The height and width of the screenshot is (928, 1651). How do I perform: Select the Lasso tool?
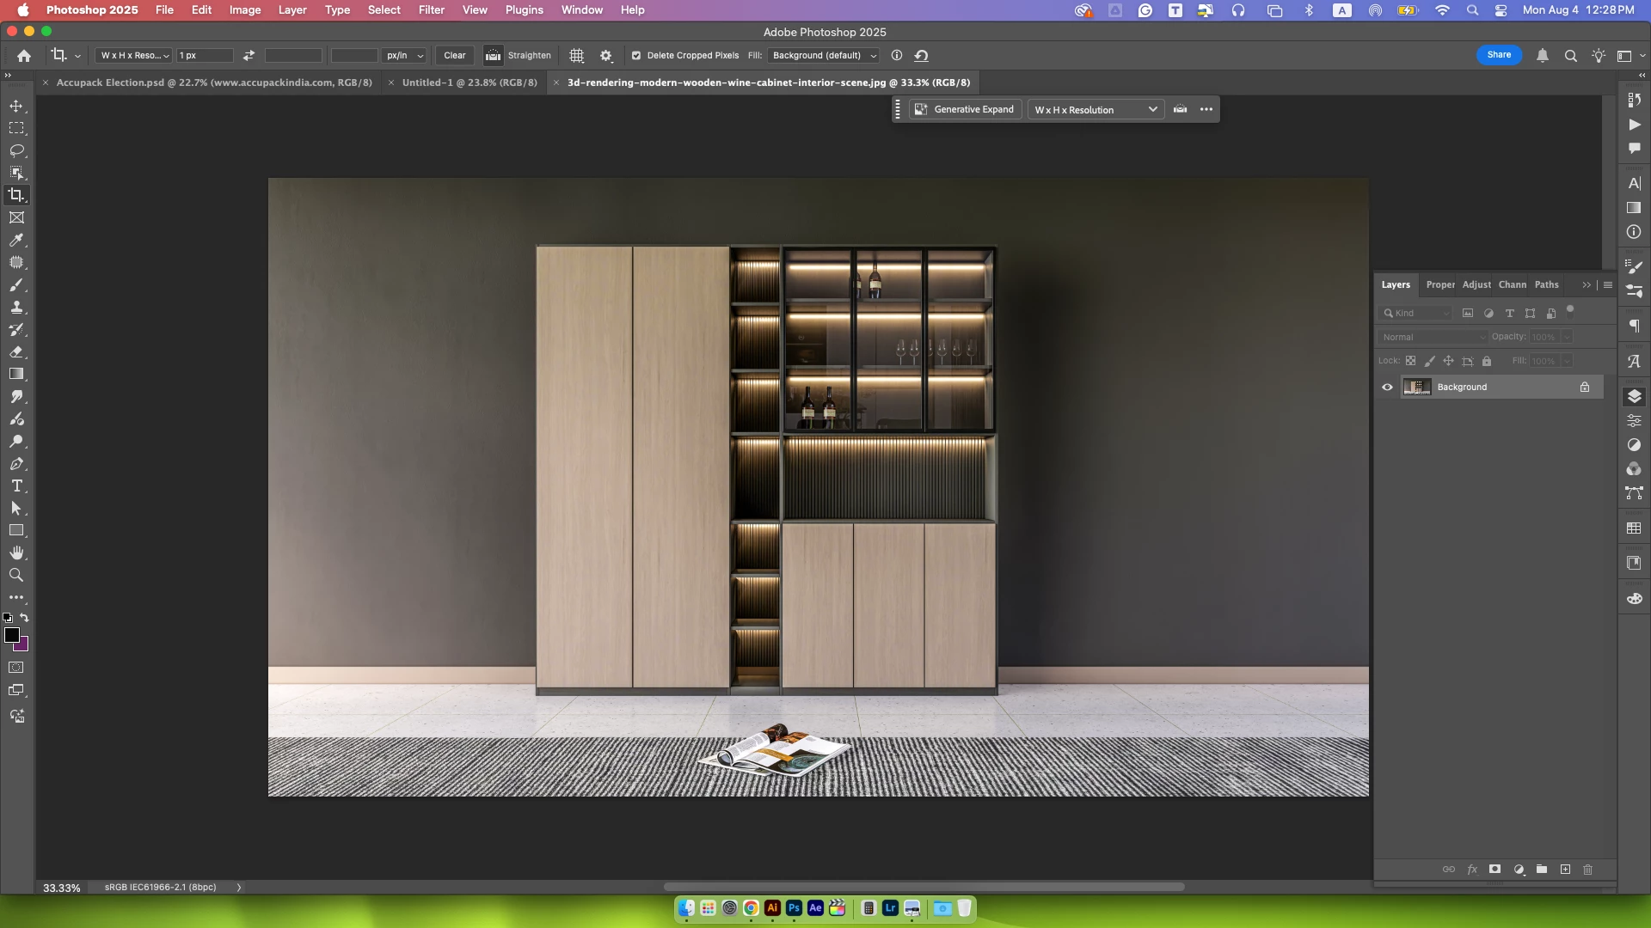point(16,150)
